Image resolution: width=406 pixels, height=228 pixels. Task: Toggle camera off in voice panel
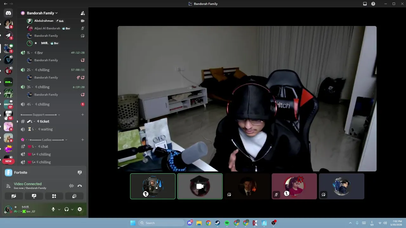click(x=14, y=196)
